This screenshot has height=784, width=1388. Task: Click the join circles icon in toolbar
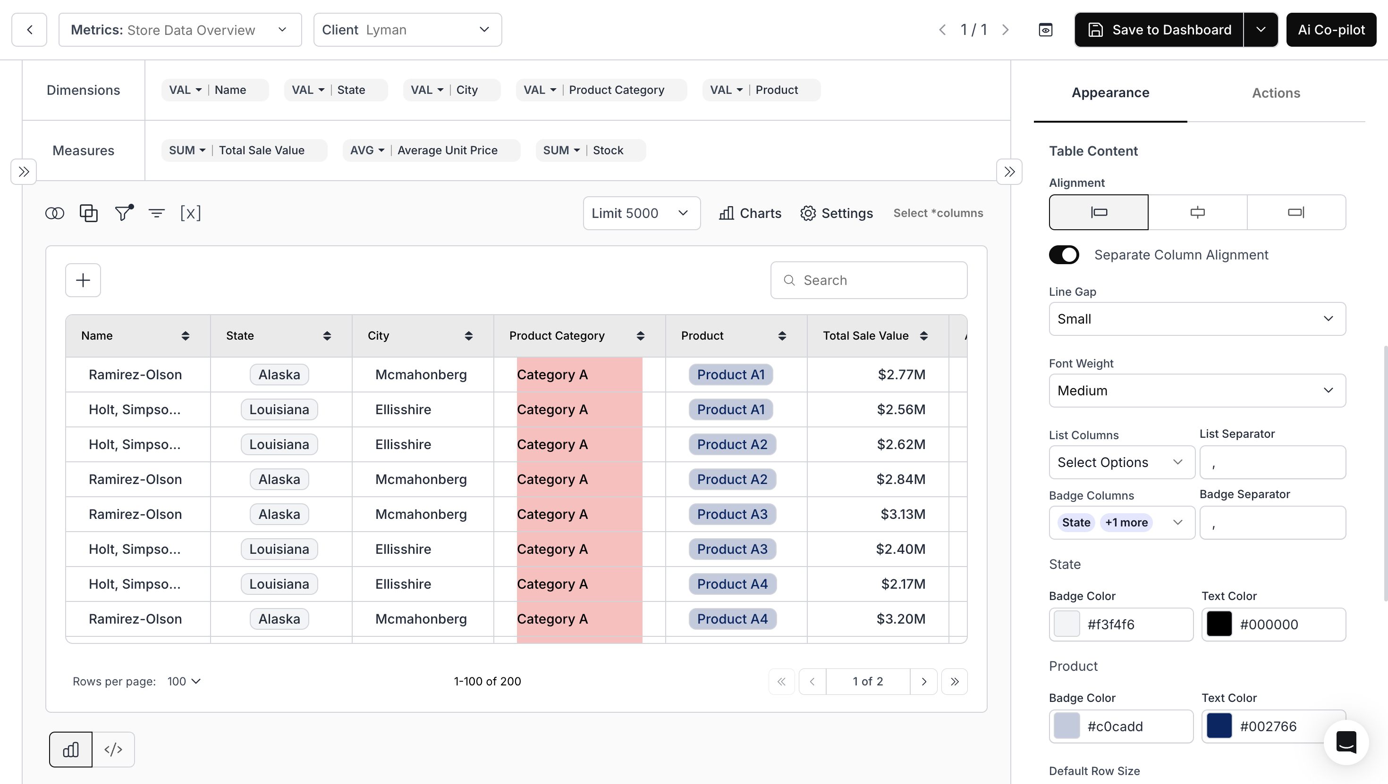click(x=54, y=213)
